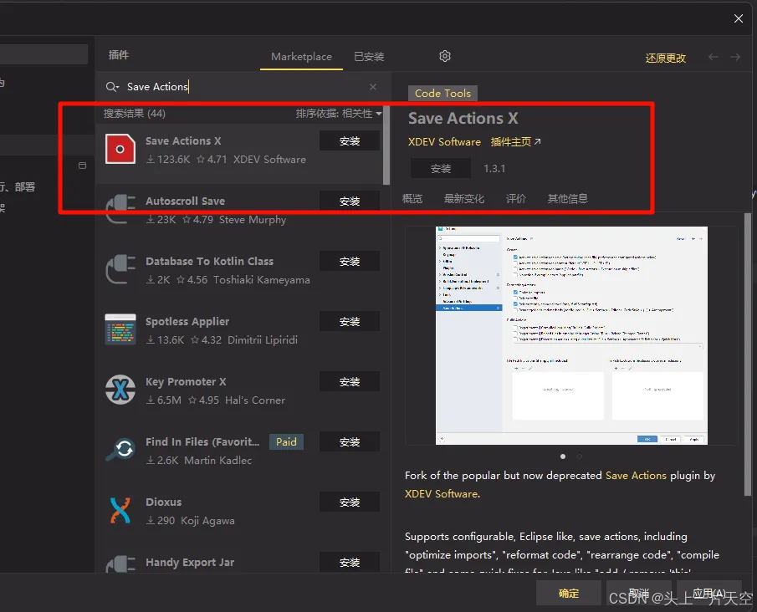
Task: Install Database To Kotlin Class plugin
Action: (350, 261)
